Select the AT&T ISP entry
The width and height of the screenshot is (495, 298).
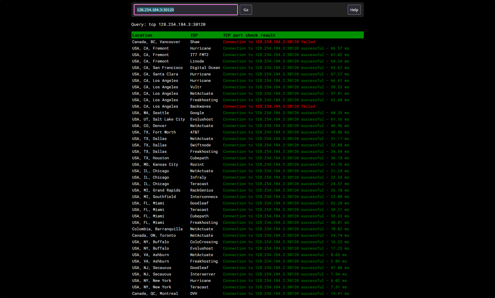coord(195,132)
